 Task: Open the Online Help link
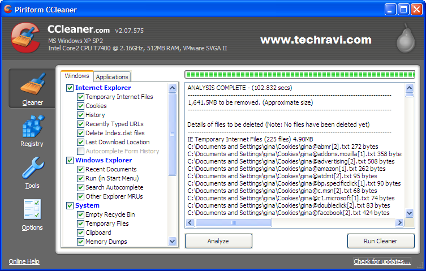pyautogui.click(x=24, y=261)
